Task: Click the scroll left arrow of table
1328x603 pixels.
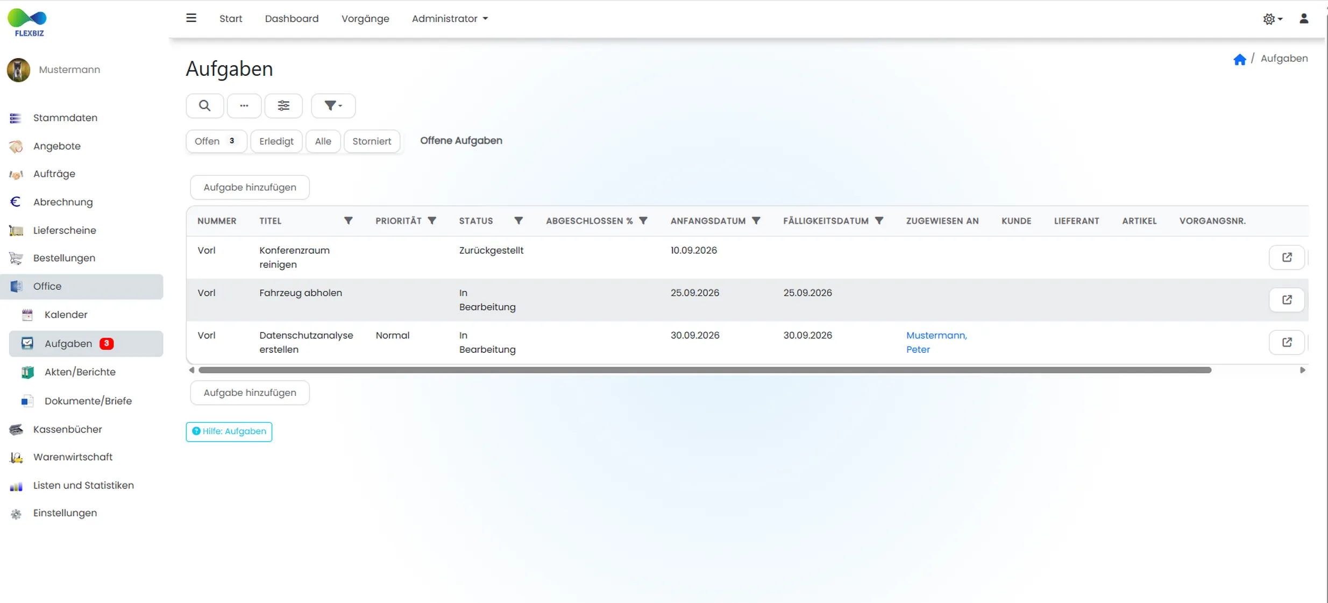Action: [191, 370]
